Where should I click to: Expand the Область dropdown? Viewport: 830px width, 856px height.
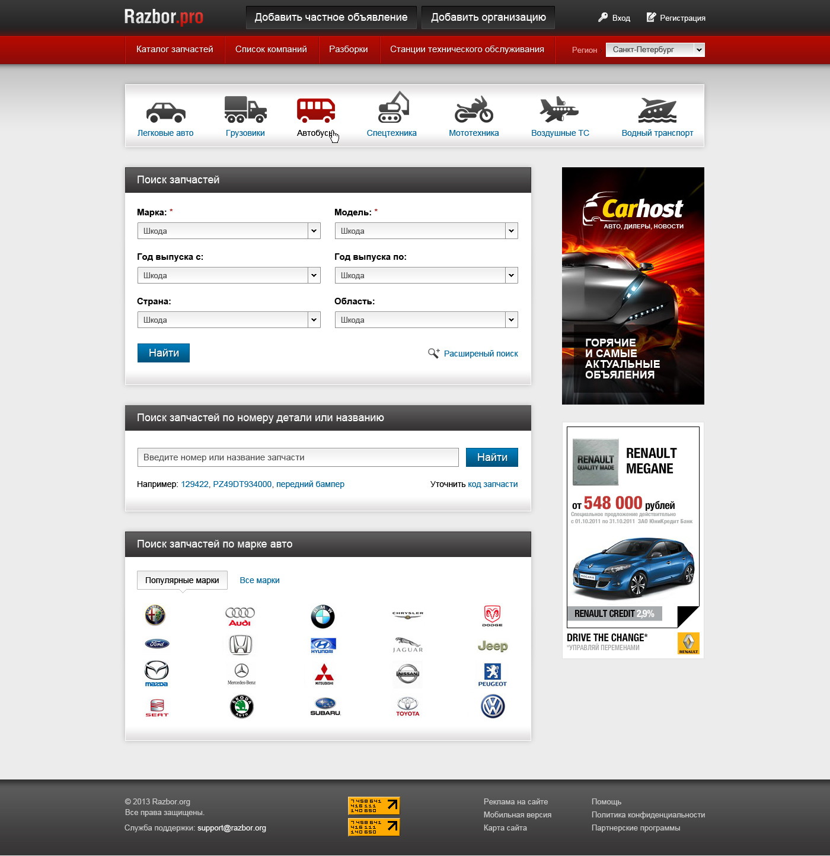tap(426, 320)
